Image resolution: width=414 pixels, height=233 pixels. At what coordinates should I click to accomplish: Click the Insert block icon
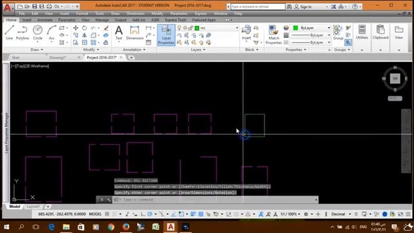(x=246, y=33)
